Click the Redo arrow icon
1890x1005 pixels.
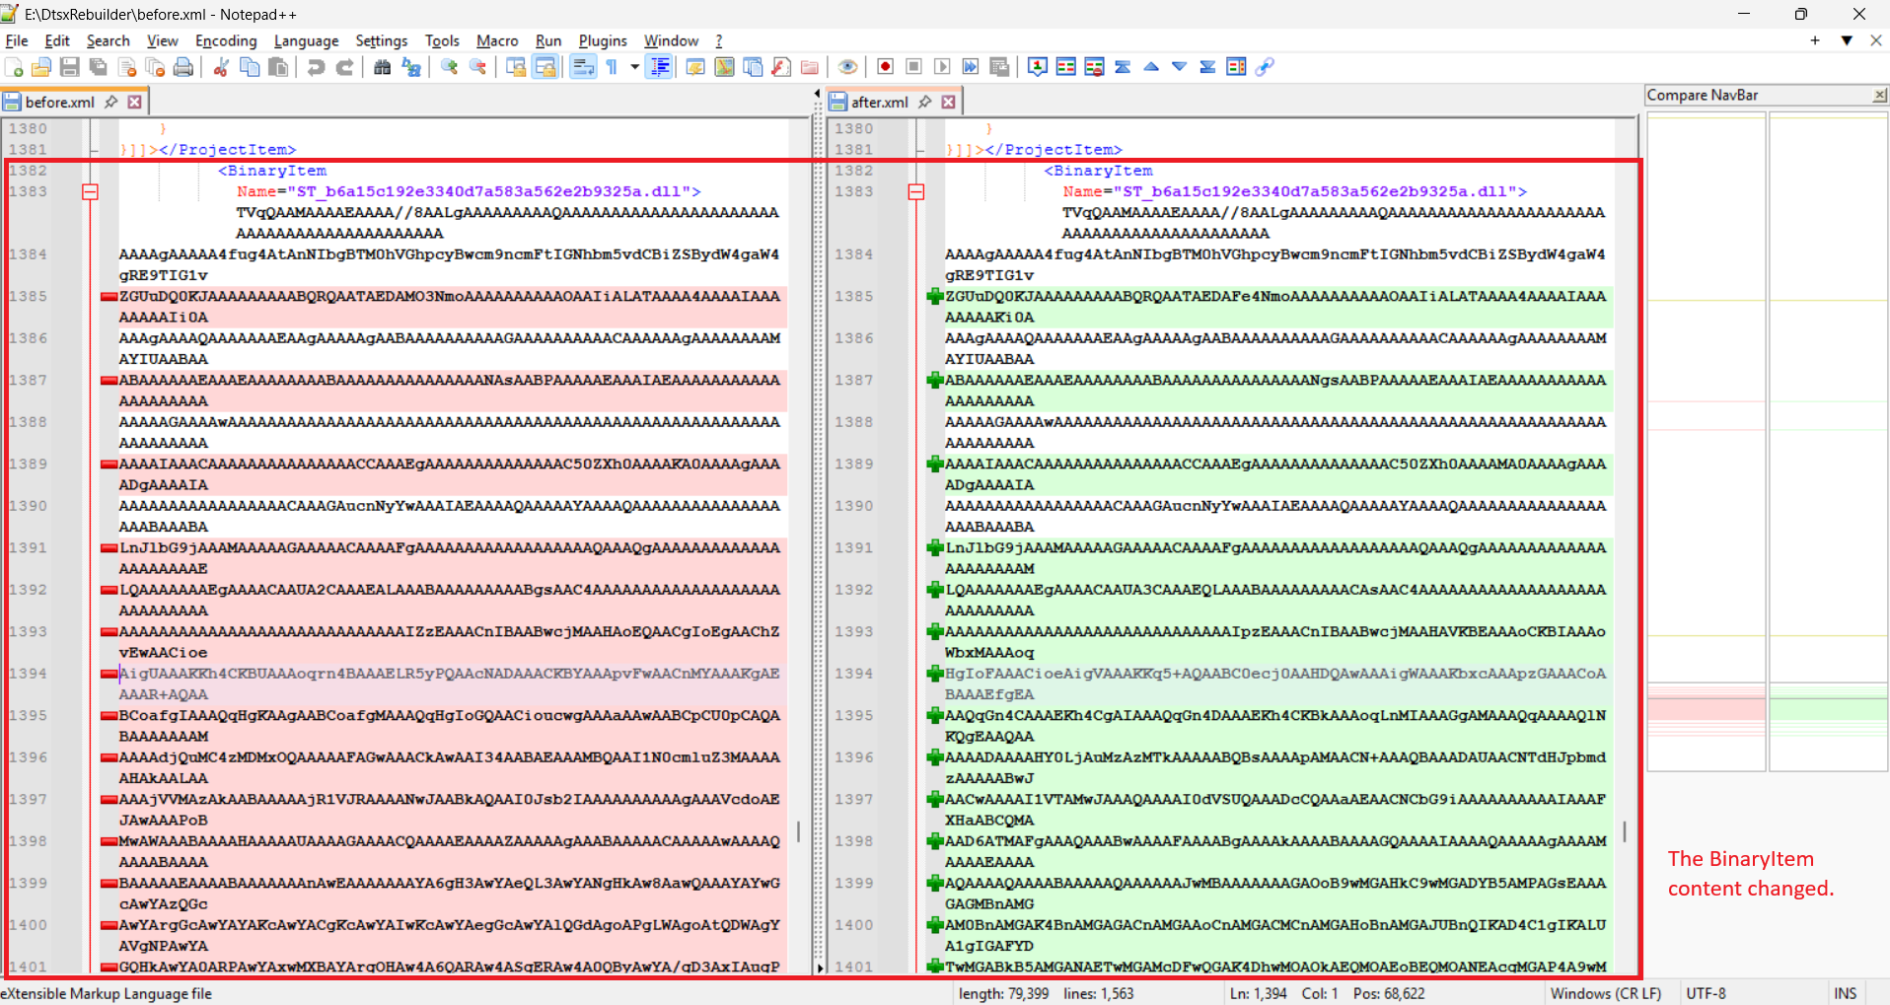click(x=344, y=67)
